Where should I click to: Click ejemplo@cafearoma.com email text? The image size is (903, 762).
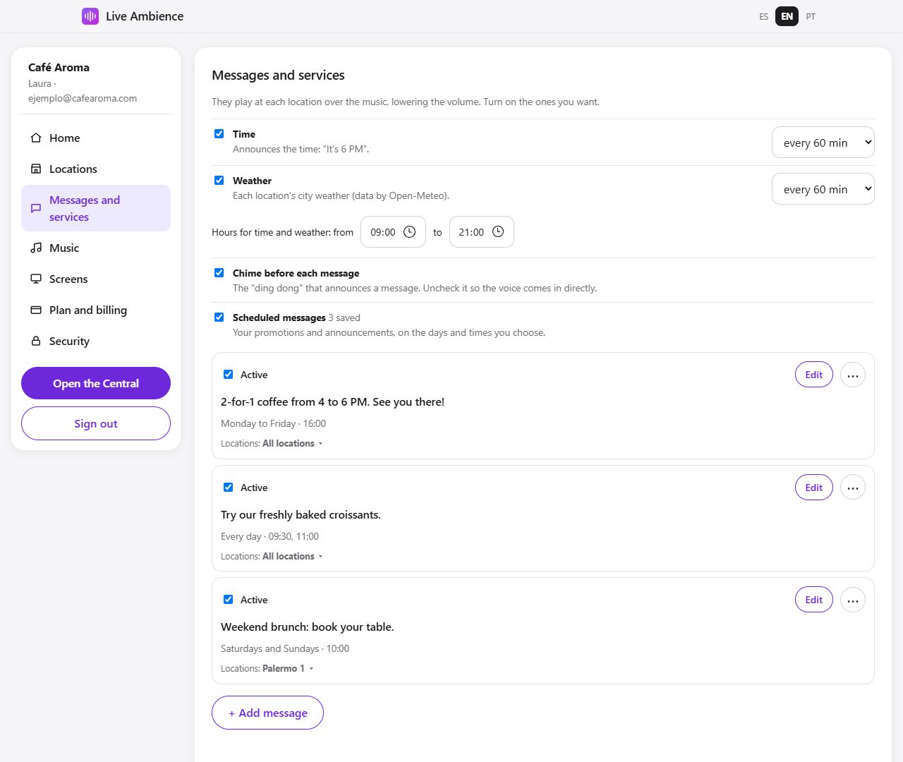[x=83, y=99]
